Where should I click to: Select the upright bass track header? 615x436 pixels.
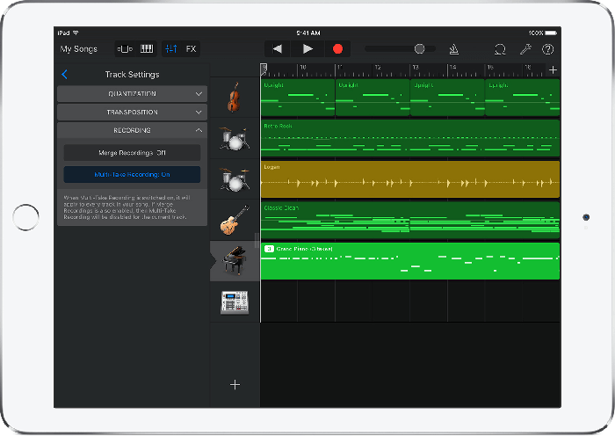click(235, 98)
